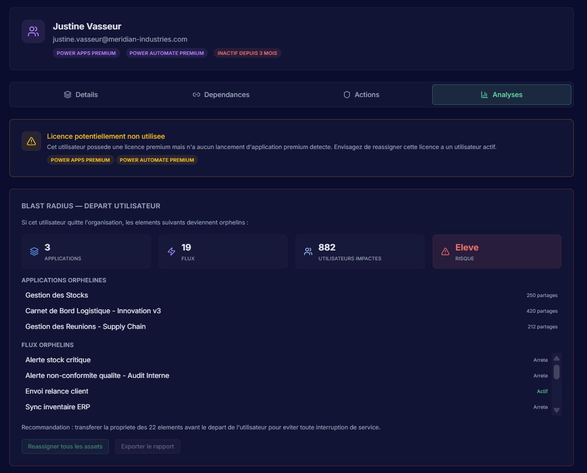Click the lightning icon on the Flux stat card
Screen dimensions: 587x473
pos(171,251)
